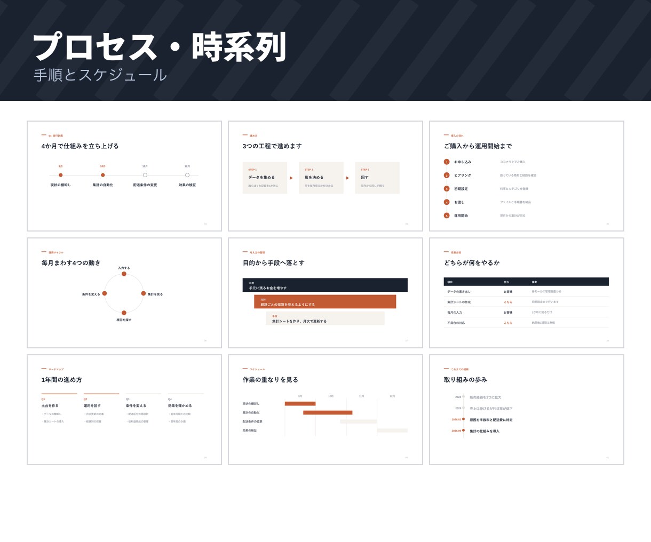
Task: Click the 'ココナラ上でご購入' description
Action: [513, 162]
